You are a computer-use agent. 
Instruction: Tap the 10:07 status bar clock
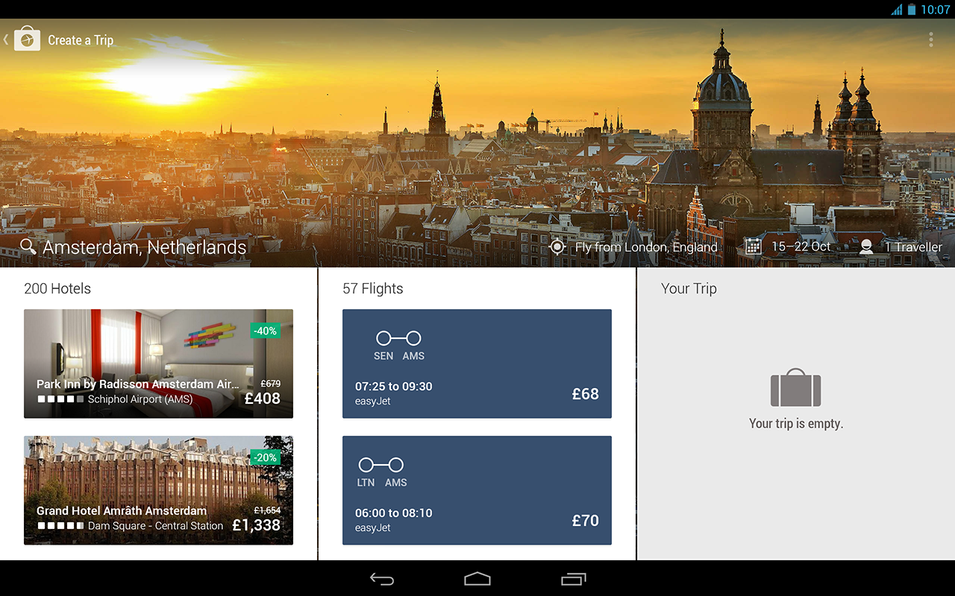(x=935, y=10)
